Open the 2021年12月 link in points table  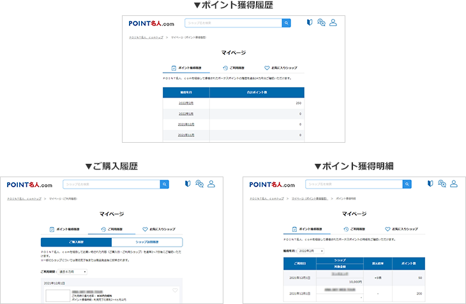pyautogui.click(x=186, y=124)
